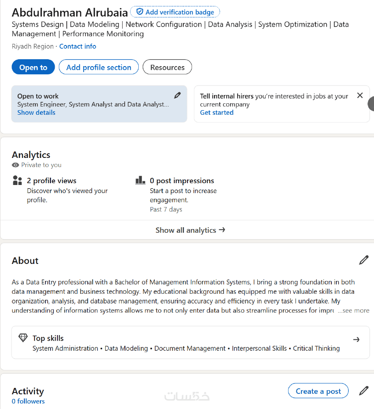View 0 followers link
Viewport: 374px width, 409px height.
28,401
